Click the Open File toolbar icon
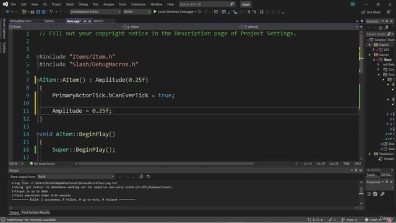This screenshot has width=396, height=223. pos(33,12)
